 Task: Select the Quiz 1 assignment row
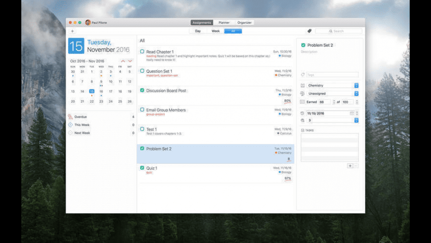215,174
